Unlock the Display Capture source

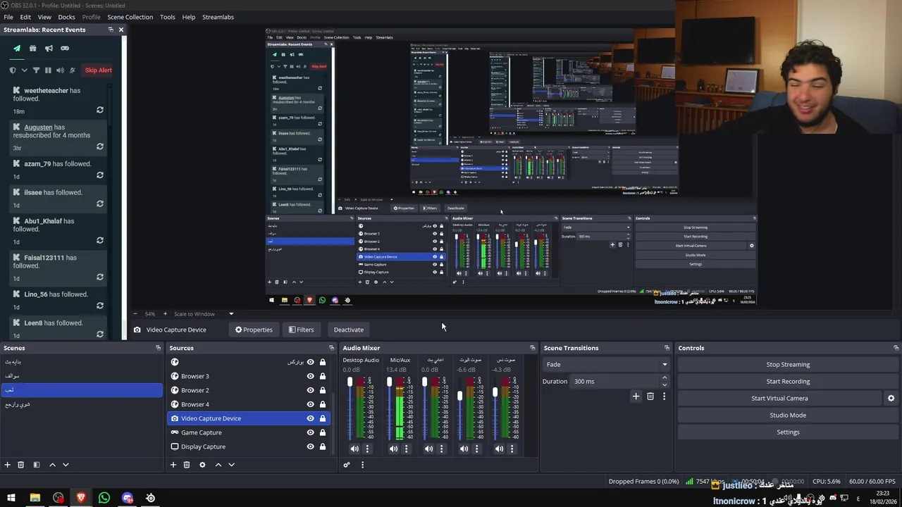pyautogui.click(x=323, y=446)
